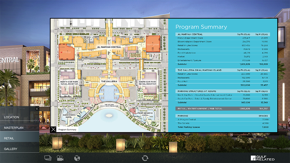Open the video camera icon
Image resolution: width=290 pixels, height=163 pixels.
click(60, 158)
